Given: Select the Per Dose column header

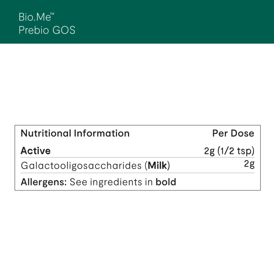Looking at the screenshot, I should coord(233,133).
